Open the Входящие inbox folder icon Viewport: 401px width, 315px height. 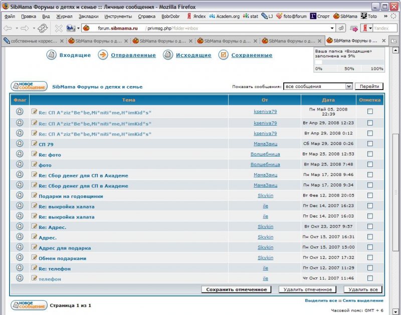51,55
